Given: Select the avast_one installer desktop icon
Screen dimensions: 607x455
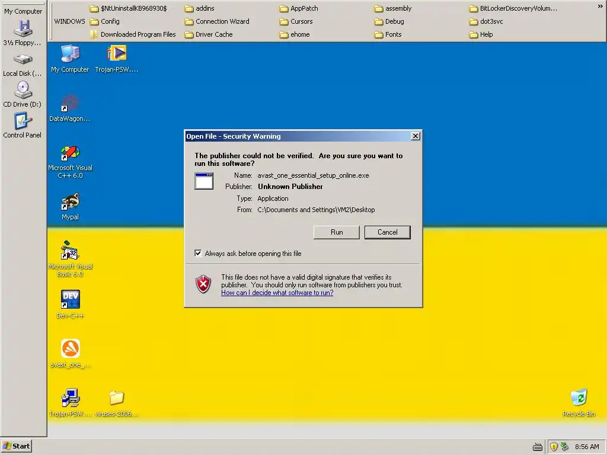Looking at the screenshot, I should coord(70,354).
